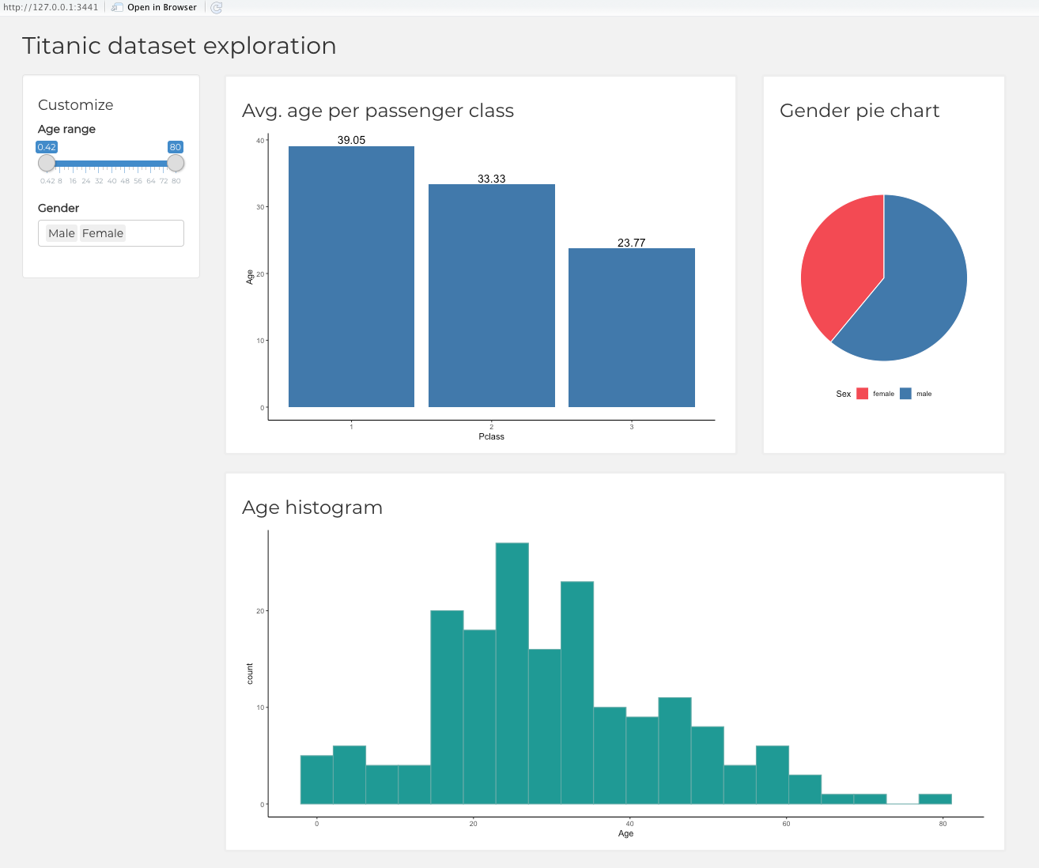Click the age slider track near 40
Image resolution: width=1039 pixels, height=868 pixels.
(x=111, y=164)
